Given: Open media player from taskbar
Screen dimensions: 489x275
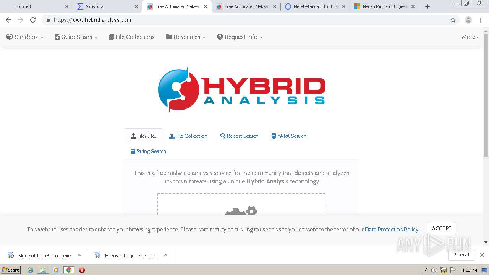Looking at the screenshot, I should 56,270.
